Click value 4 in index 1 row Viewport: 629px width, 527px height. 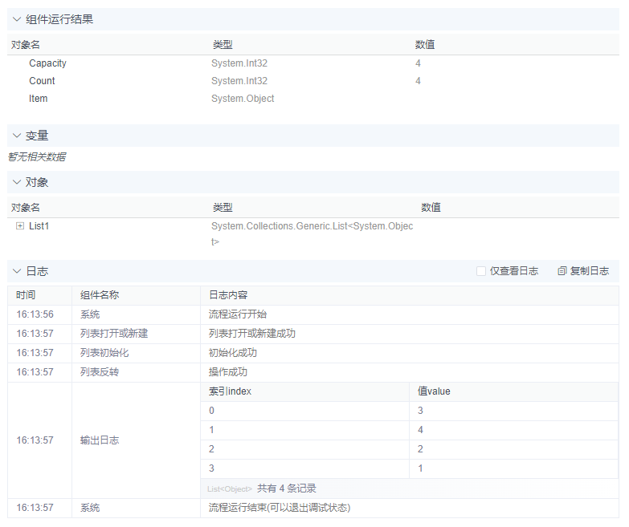[420, 430]
